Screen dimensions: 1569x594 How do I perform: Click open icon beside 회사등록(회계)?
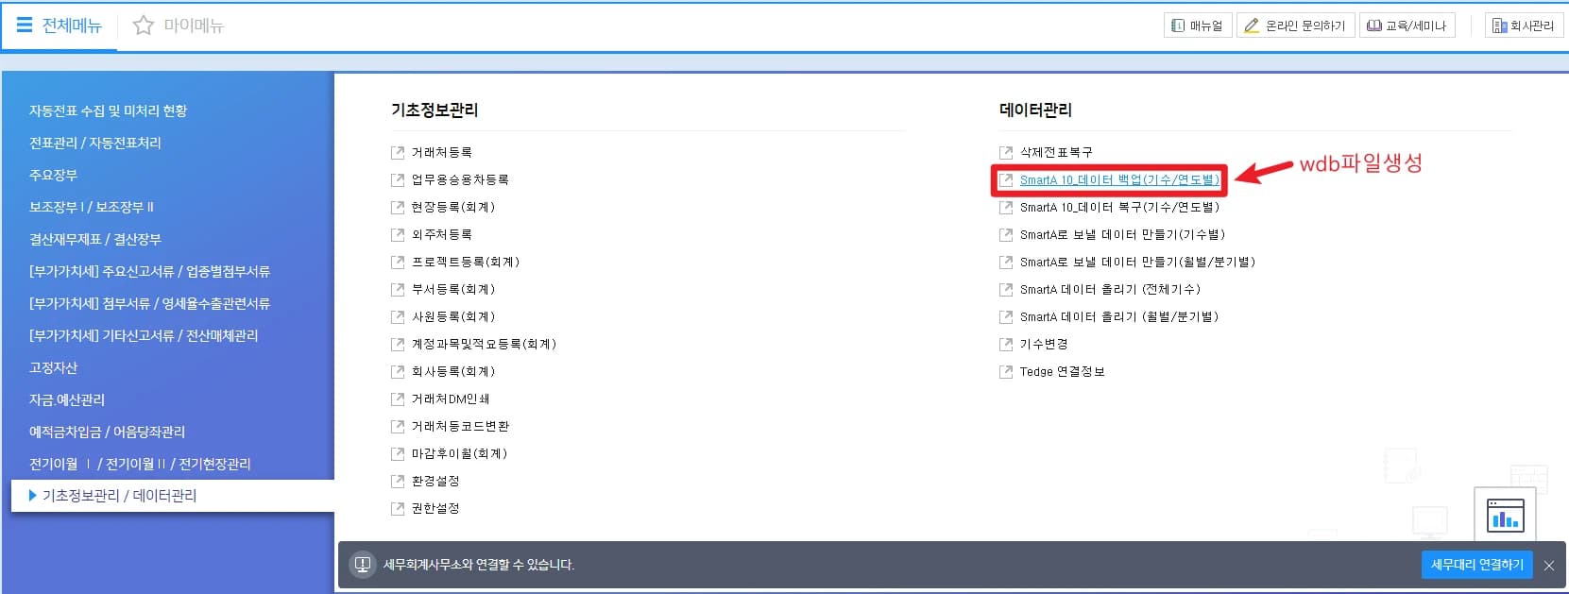click(398, 371)
